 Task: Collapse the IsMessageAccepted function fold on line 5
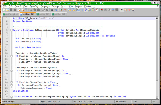point(12,30)
